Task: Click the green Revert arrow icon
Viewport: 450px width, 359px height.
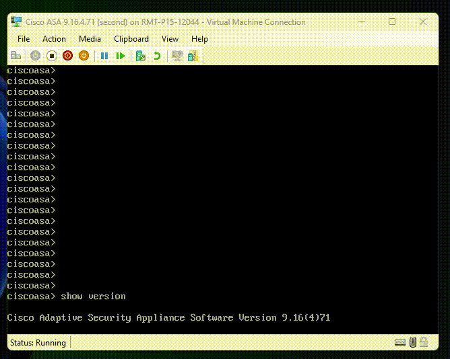Action: coord(157,56)
